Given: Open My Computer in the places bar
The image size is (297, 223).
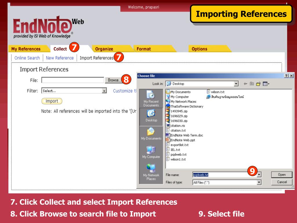Looking at the screenshot, I should point(151,152).
